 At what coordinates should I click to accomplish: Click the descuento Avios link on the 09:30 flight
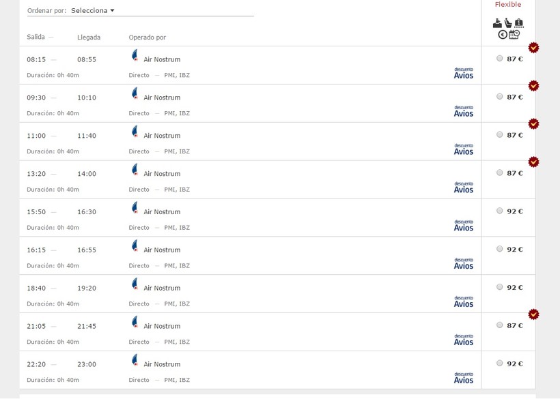(x=463, y=110)
